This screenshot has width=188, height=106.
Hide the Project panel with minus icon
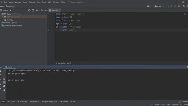pos(46,11)
